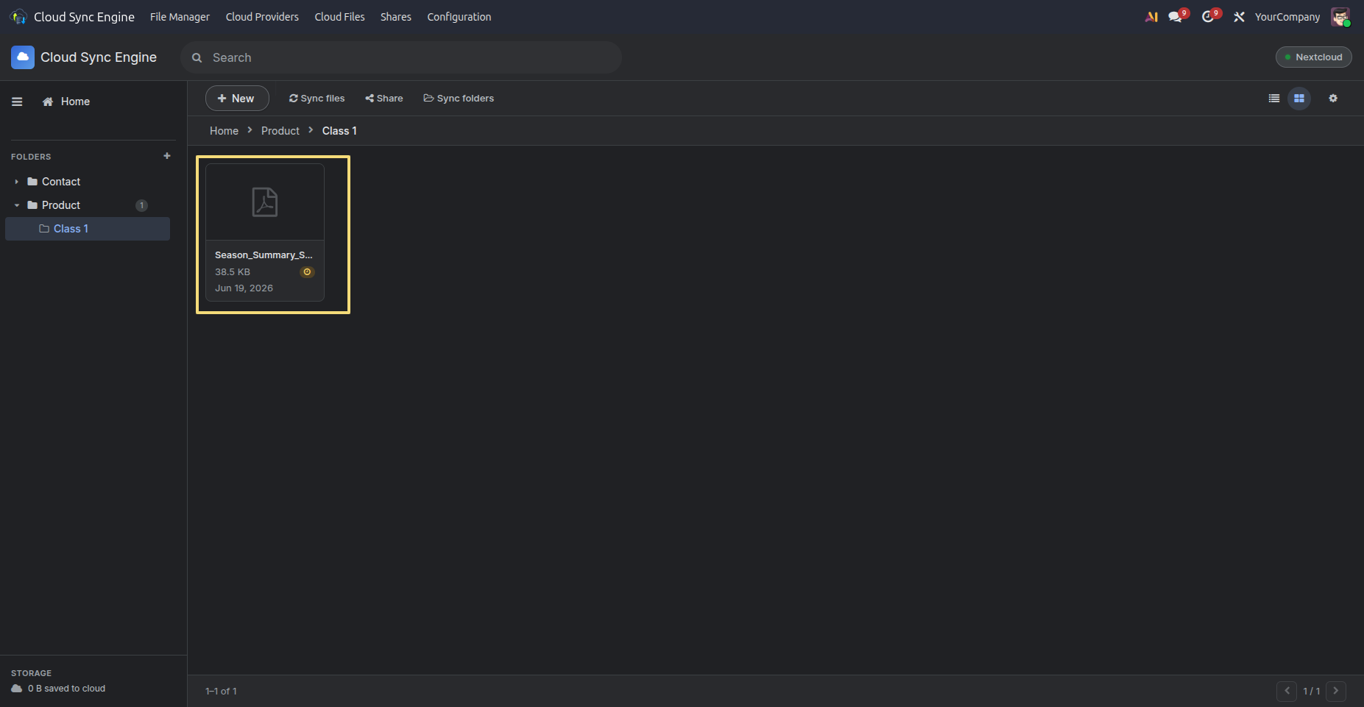Navigate to Product breadcrumb
Screen dimensions: 1364x707
[x=280, y=131]
